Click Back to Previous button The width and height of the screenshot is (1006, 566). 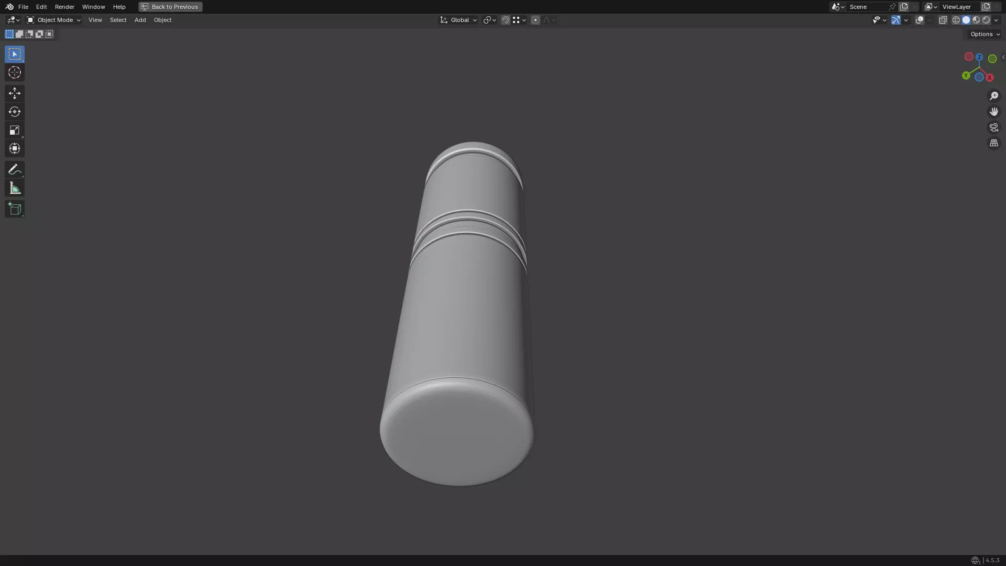[x=170, y=7]
